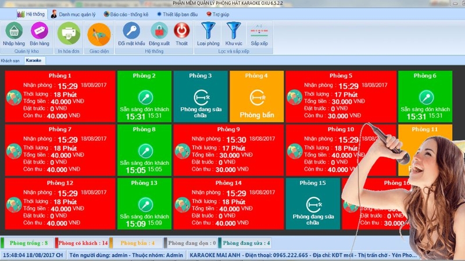Click microphone icon in Phòng 6
Viewport: 465px width, 261px height.
[426, 97]
